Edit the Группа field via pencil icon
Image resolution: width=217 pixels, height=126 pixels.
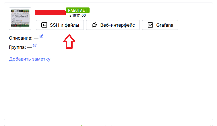[35, 45]
